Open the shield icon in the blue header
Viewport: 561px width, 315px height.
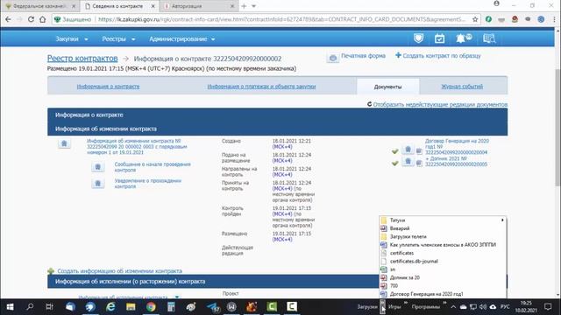[x=418, y=38]
